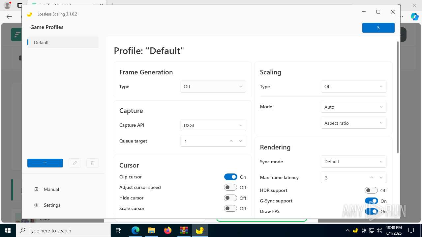
Task: Enable the HDR support switch
Action: pyautogui.click(x=371, y=190)
